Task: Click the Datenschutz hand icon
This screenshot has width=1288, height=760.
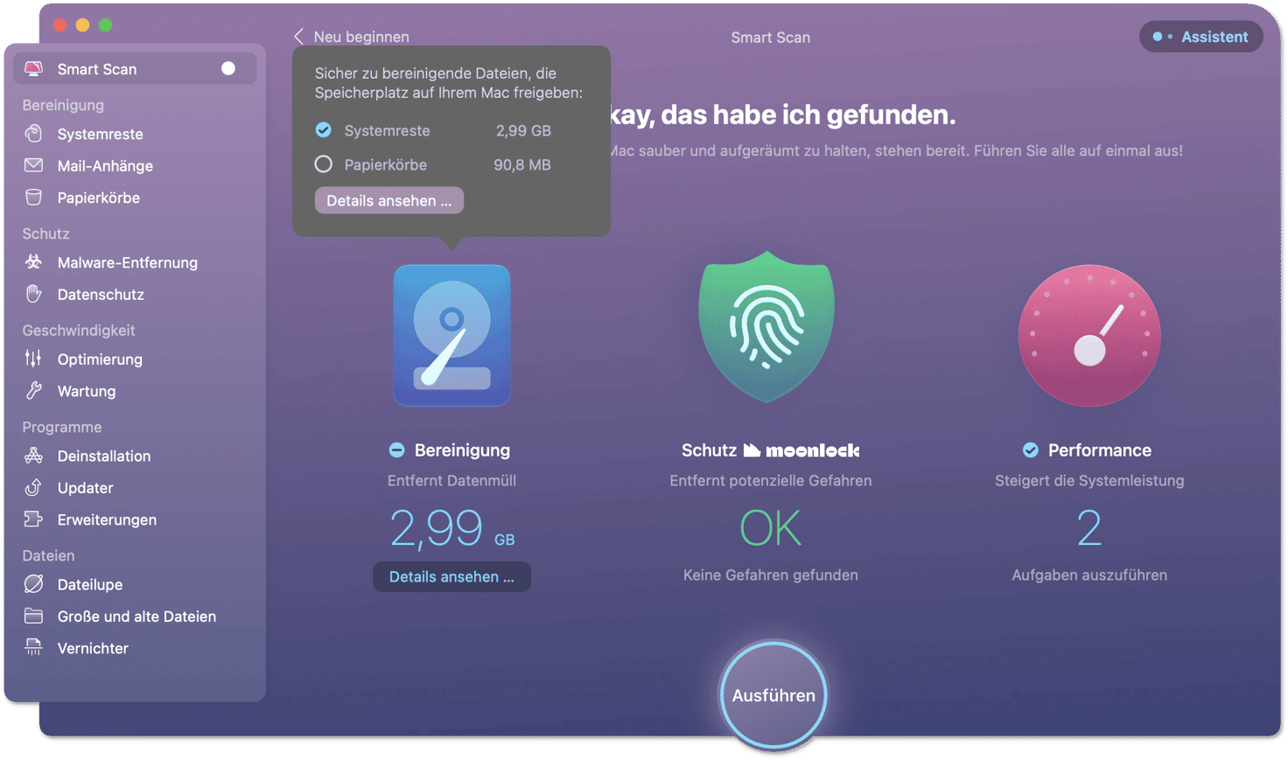Action: 33,294
